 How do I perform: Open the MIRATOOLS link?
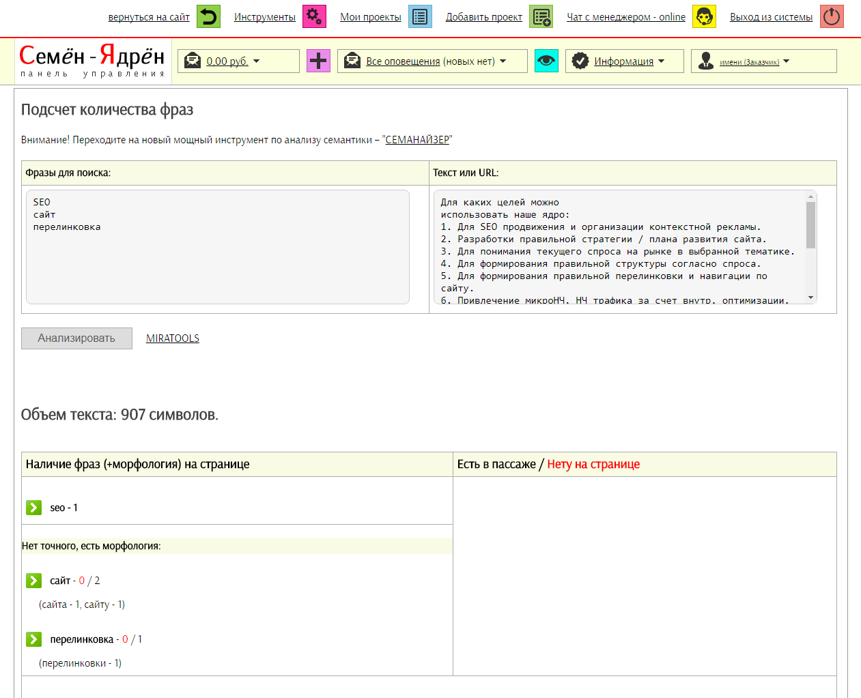point(173,338)
